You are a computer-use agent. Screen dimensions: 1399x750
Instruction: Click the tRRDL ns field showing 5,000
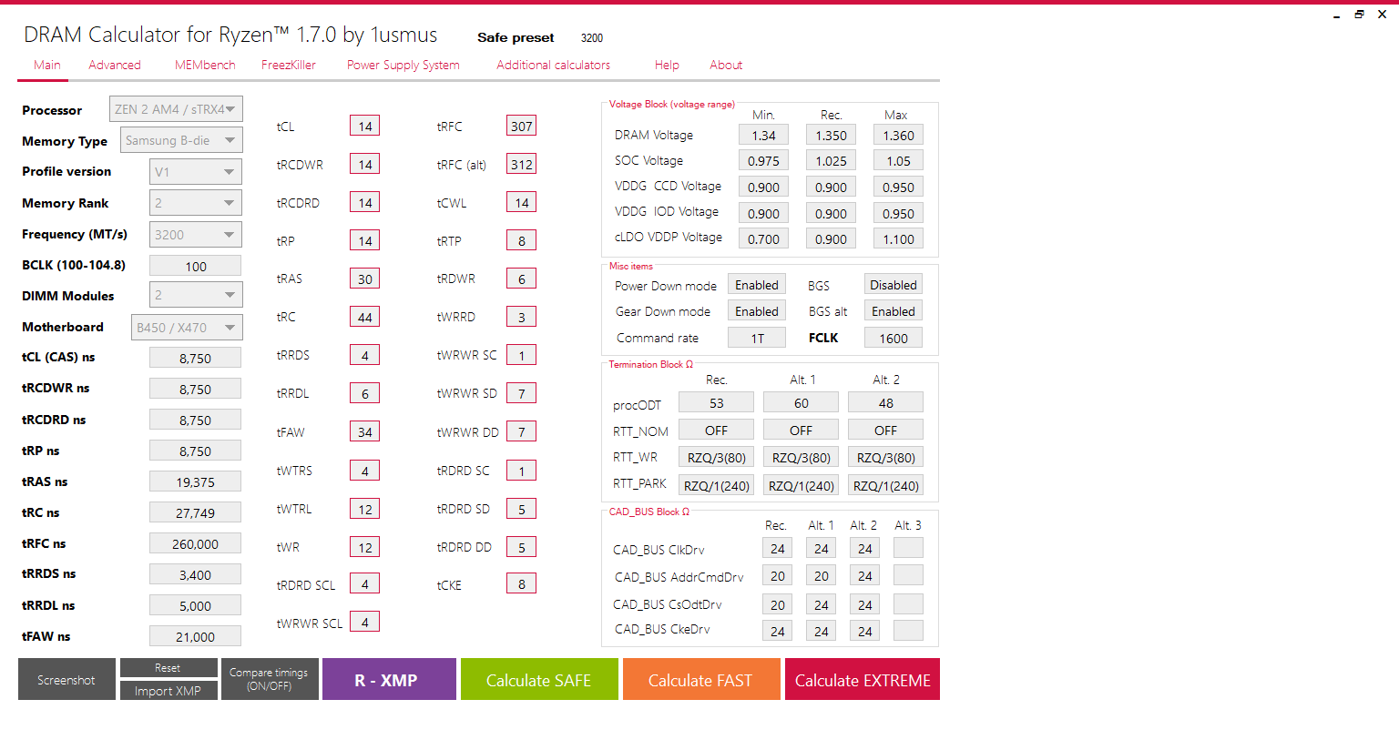click(195, 605)
